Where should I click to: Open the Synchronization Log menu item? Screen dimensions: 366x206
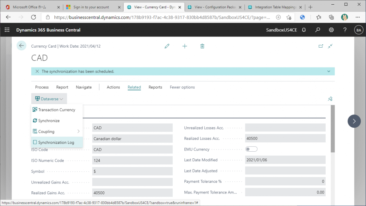click(x=57, y=142)
